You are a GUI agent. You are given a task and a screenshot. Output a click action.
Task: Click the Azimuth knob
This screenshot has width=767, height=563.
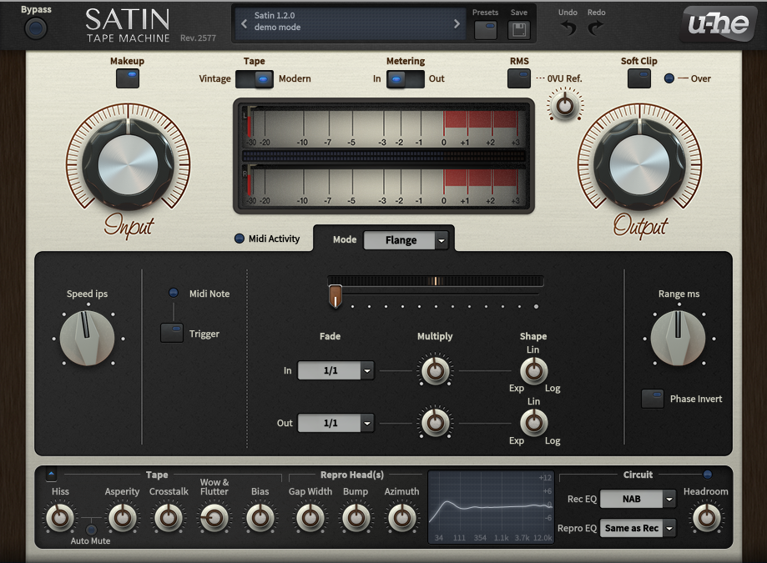click(401, 518)
